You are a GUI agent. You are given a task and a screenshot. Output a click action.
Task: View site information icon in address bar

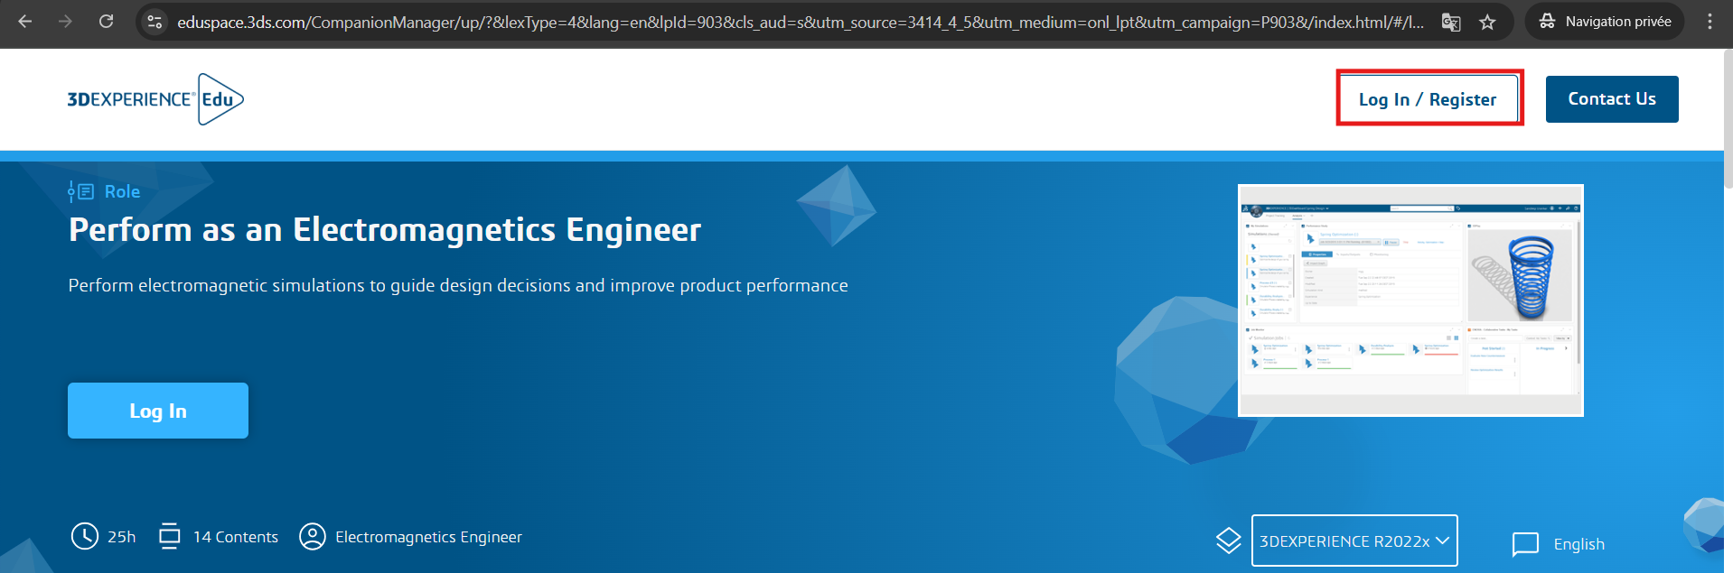(x=155, y=22)
